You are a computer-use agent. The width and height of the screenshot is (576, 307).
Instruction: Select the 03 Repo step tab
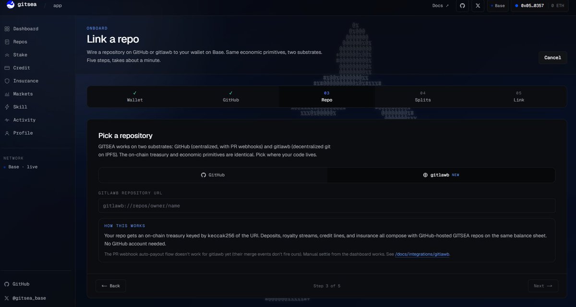coord(327,97)
